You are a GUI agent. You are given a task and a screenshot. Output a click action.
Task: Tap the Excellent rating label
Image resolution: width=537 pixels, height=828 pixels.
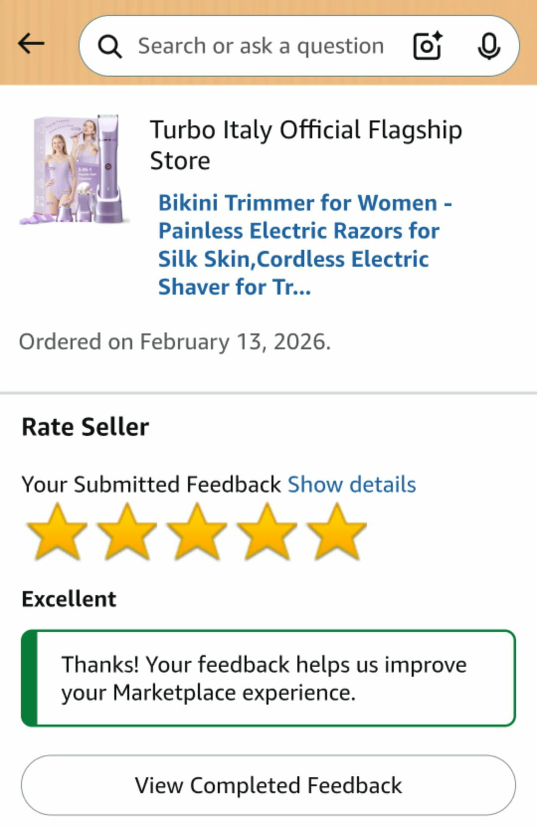coord(69,599)
